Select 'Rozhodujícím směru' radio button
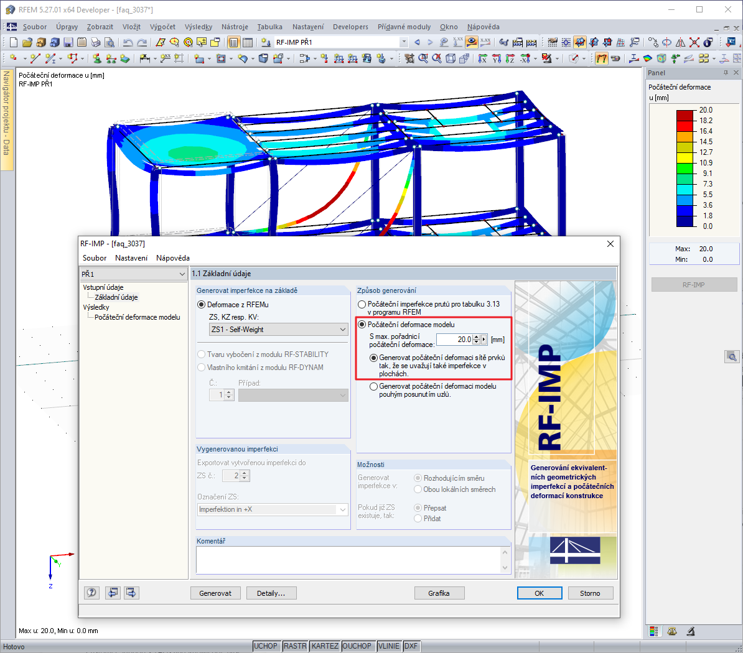 pos(418,478)
